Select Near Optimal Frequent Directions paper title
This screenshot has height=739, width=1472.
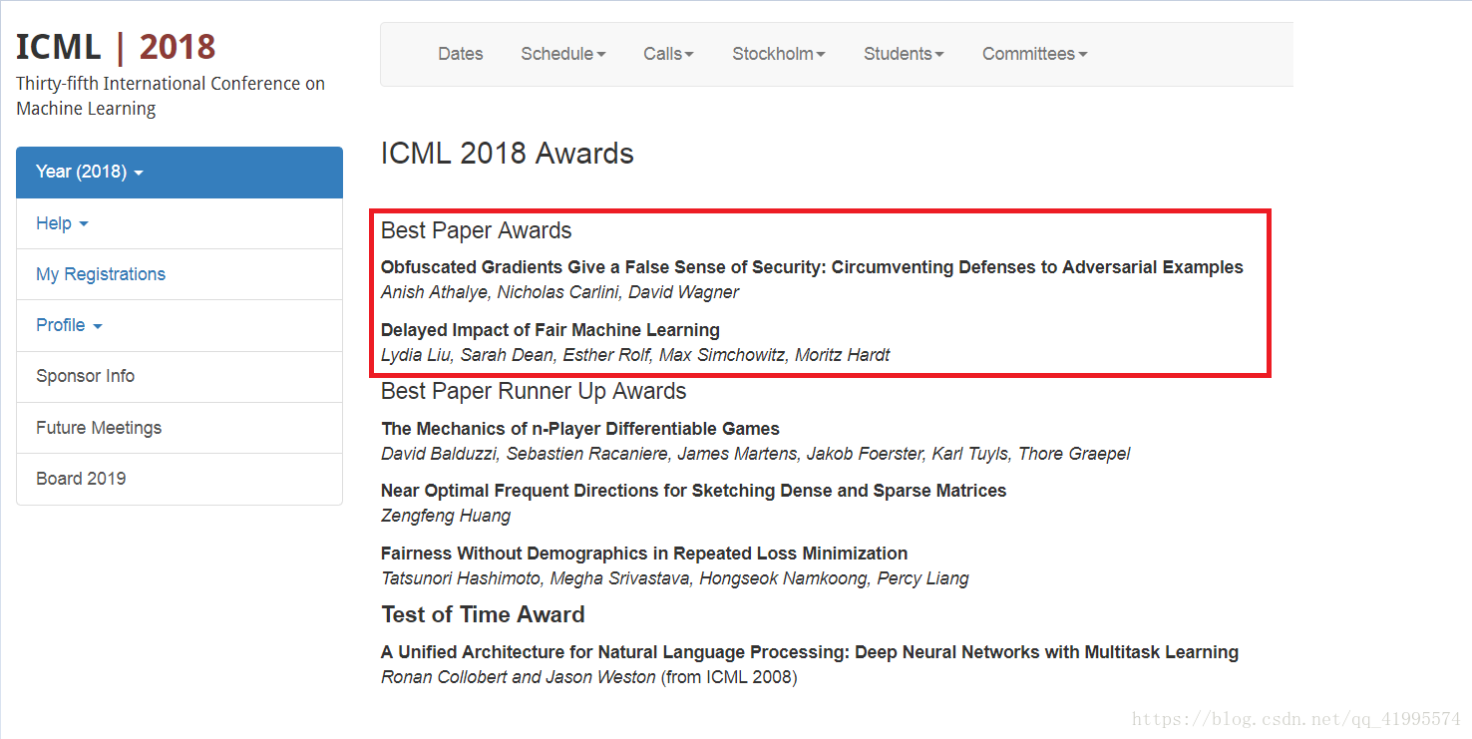coord(693,491)
